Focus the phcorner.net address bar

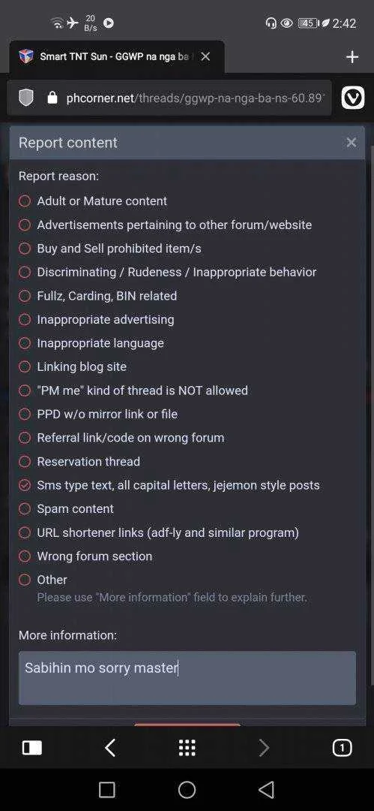tap(194, 98)
